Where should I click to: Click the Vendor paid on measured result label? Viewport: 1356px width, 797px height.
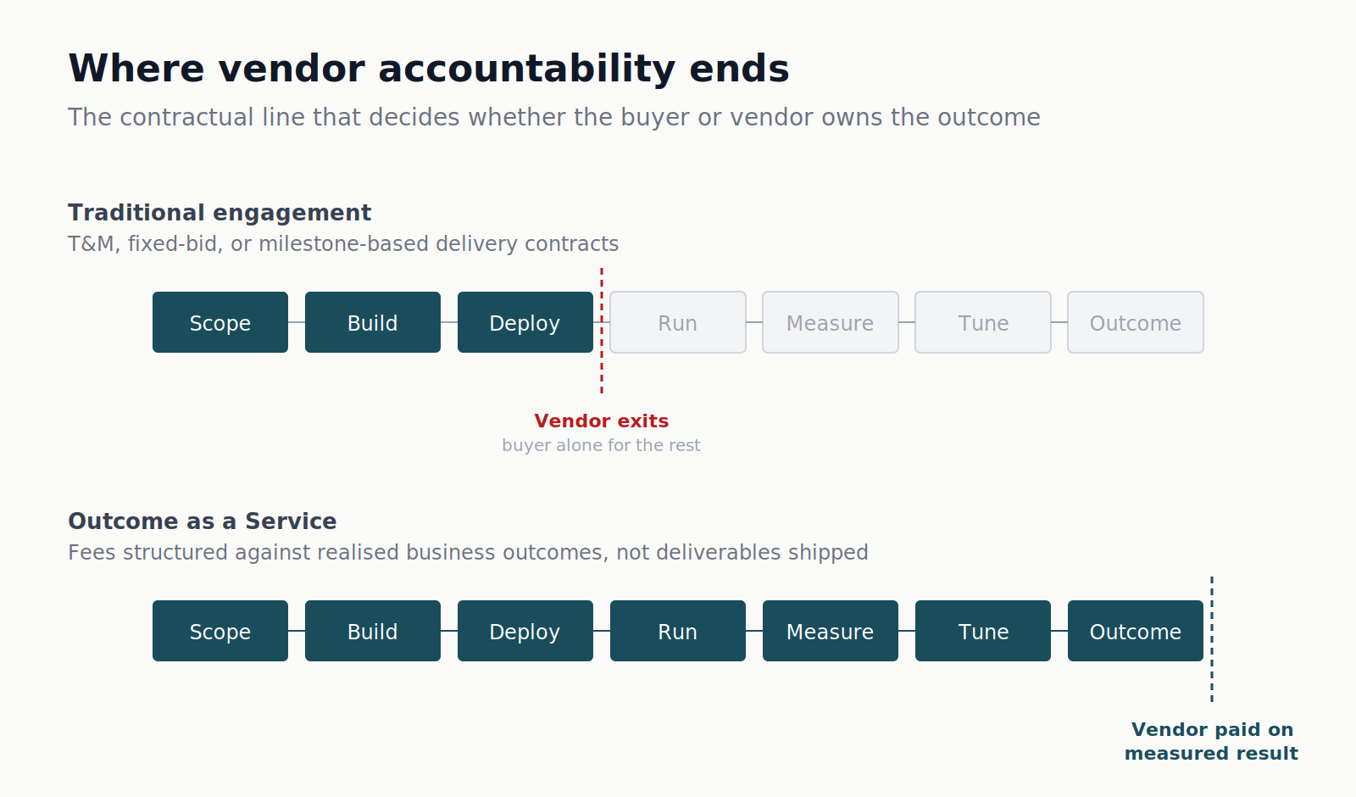coord(1212,741)
